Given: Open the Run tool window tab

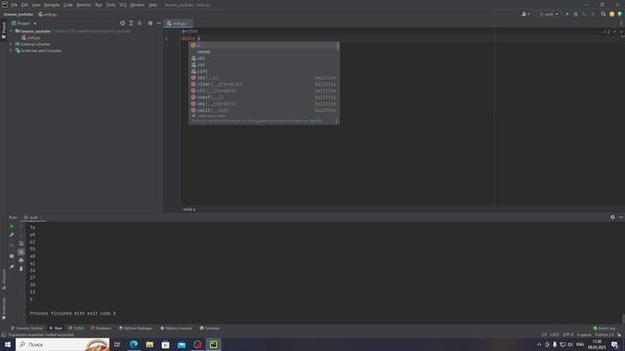Looking at the screenshot, I should point(56,329).
